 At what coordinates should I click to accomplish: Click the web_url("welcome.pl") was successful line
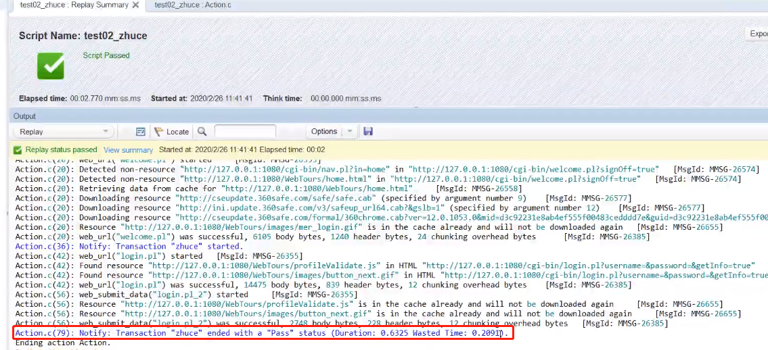tap(332, 236)
